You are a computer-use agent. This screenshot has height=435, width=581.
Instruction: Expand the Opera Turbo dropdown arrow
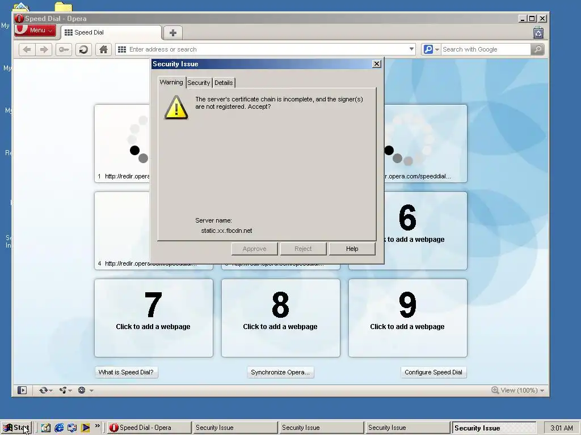point(91,391)
